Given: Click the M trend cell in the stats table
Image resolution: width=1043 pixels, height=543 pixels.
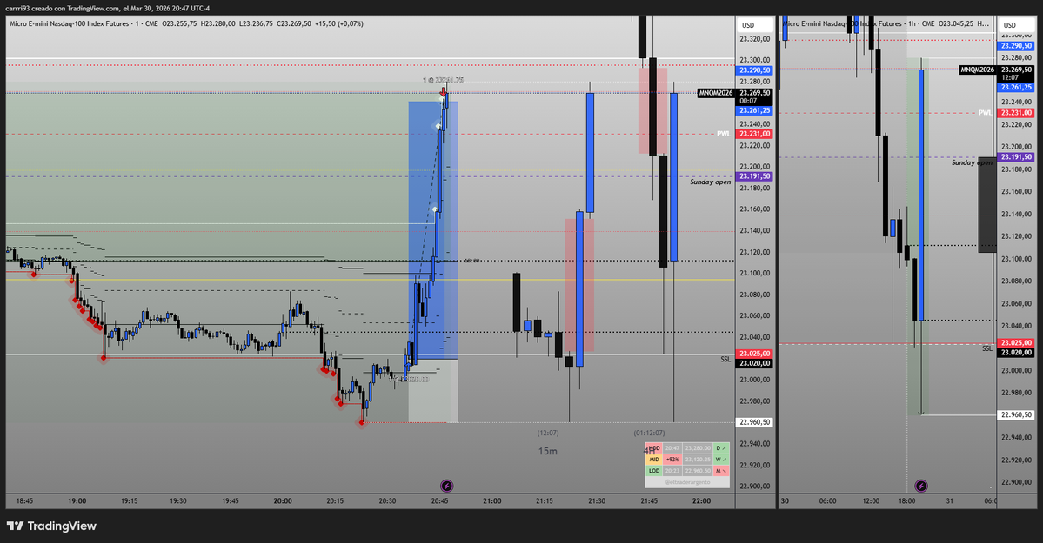Looking at the screenshot, I should (x=721, y=471).
